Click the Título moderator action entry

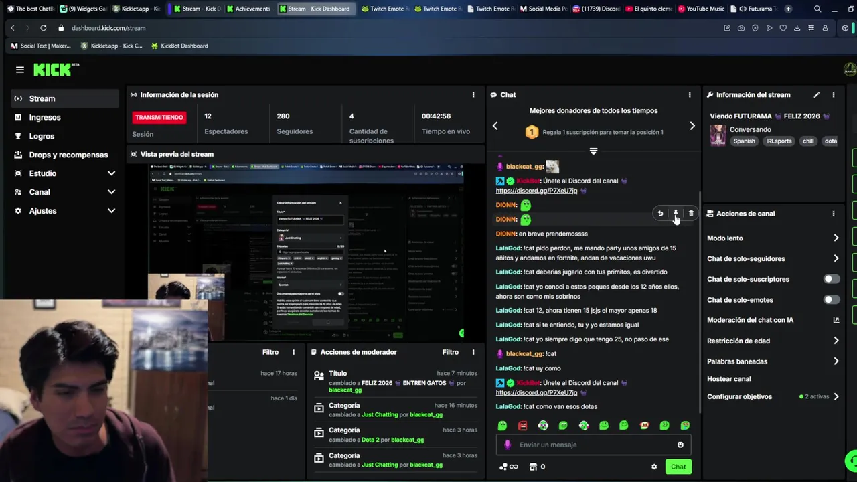395,381
